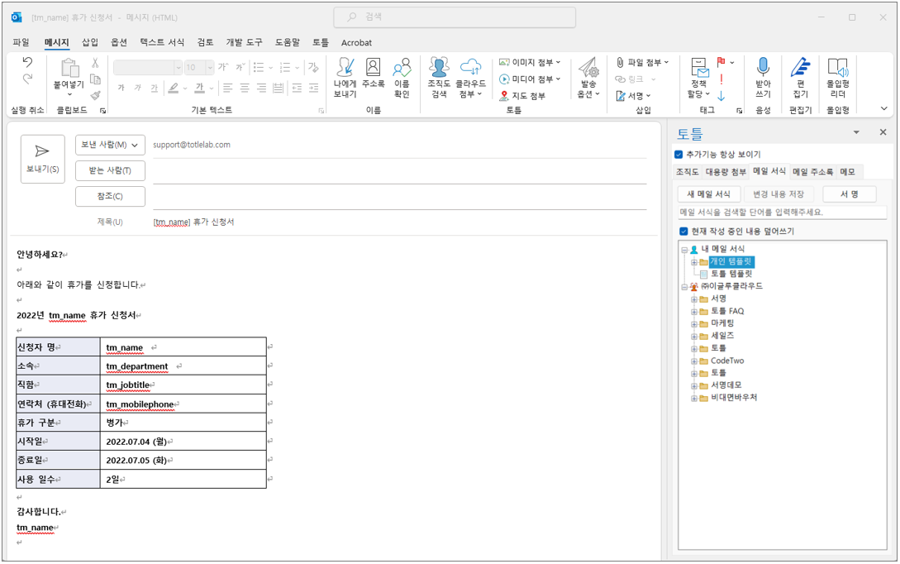Open 조직도 검색 organization search
Viewport: 900px width, 564px height.
tap(439, 78)
